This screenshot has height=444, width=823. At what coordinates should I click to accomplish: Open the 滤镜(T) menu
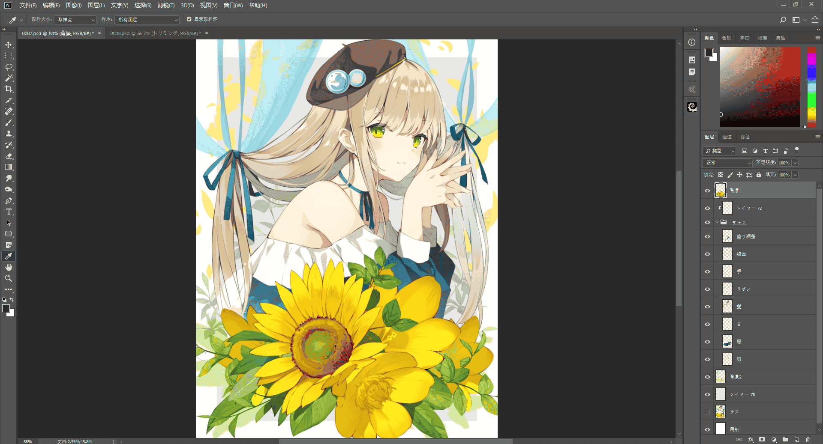166,5
